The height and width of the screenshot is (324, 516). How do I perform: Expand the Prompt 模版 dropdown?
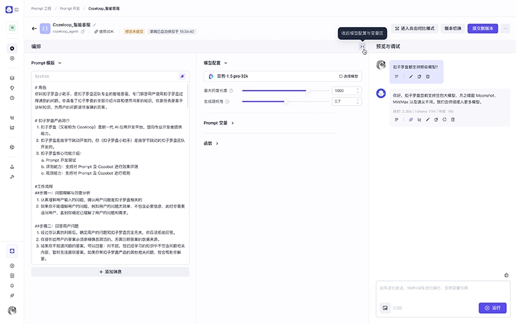[59, 63]
